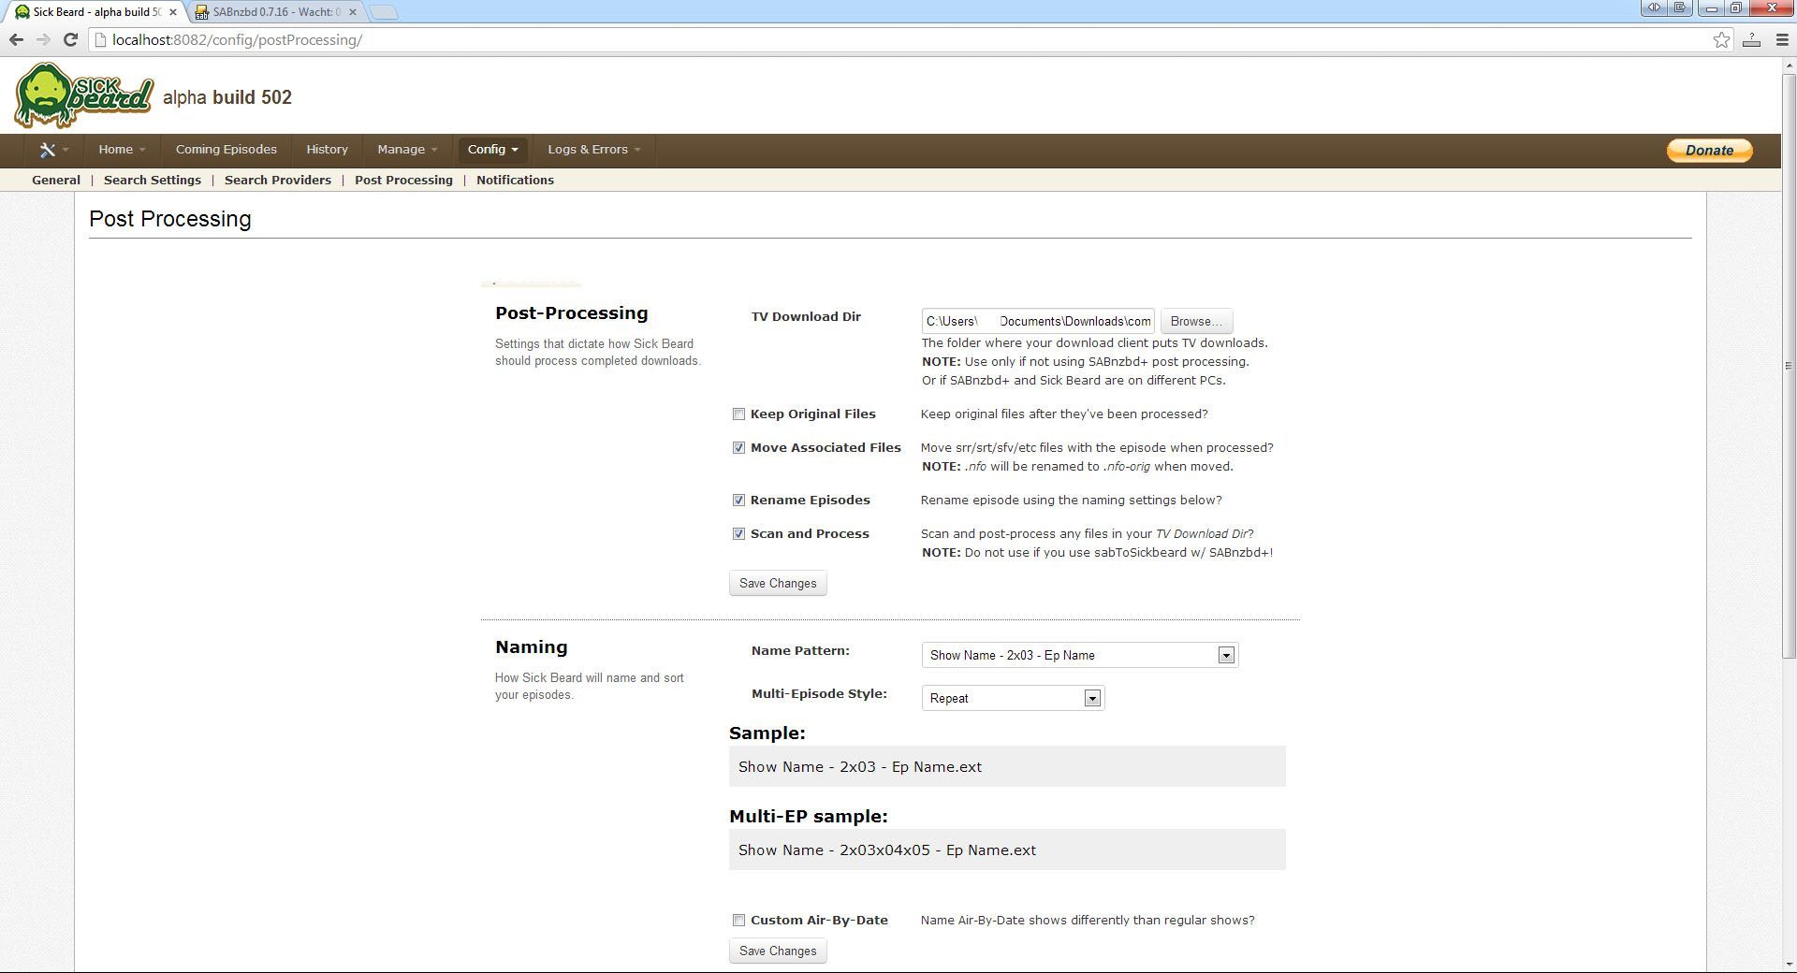The image size is (1797, 973).
Task: Go to General config tab
Action: [x=56, y=180]
